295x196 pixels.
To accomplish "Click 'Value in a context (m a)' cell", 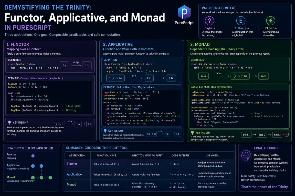I will [x=107, y=185].
